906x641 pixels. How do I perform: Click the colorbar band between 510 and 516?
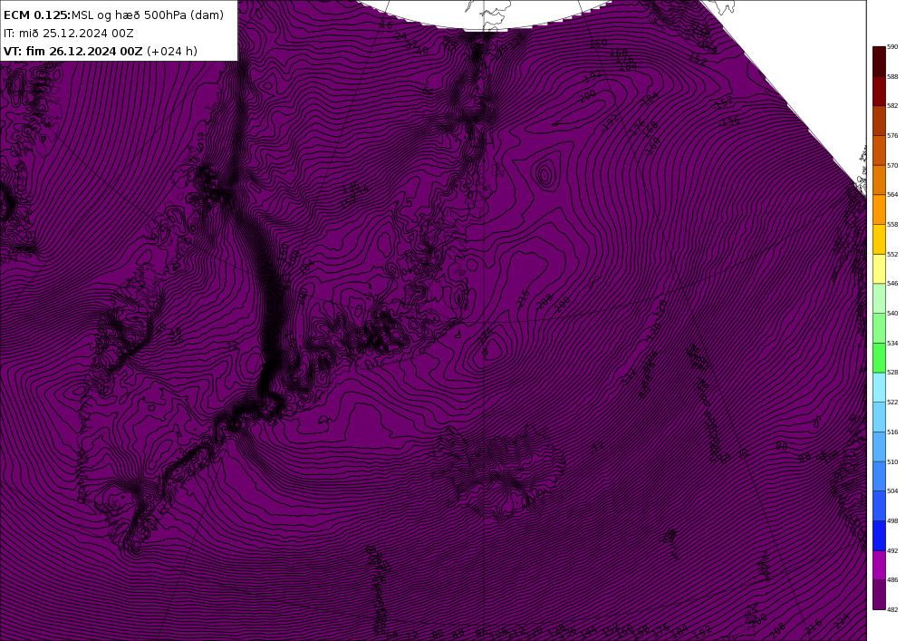pos(879,447)
